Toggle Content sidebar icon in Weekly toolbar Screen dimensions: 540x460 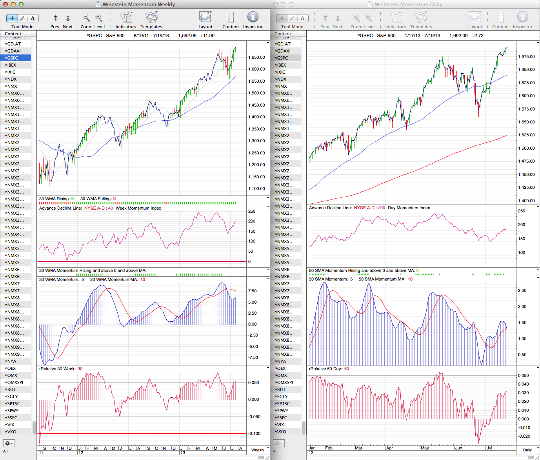231,18
